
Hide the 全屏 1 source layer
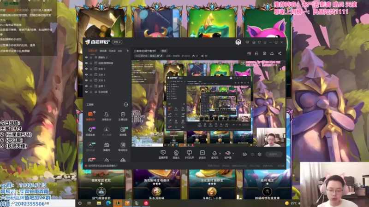[x=86, y=86]
